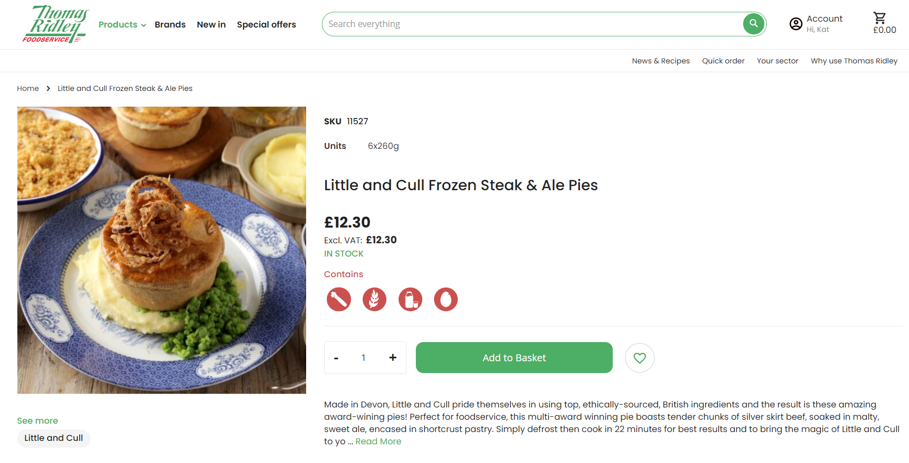Click the milk allergen icon
Image resolution: width=909 pixels, height=463 pixels.
(x=410, y=299)
